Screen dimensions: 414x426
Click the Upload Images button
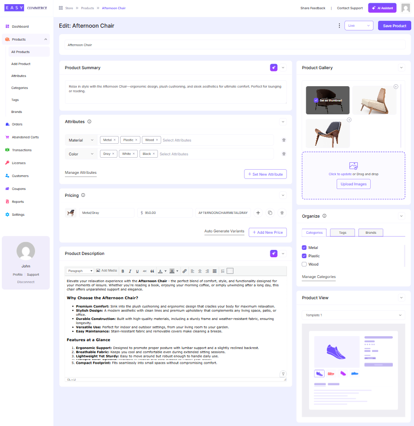(x=354, y=184)
